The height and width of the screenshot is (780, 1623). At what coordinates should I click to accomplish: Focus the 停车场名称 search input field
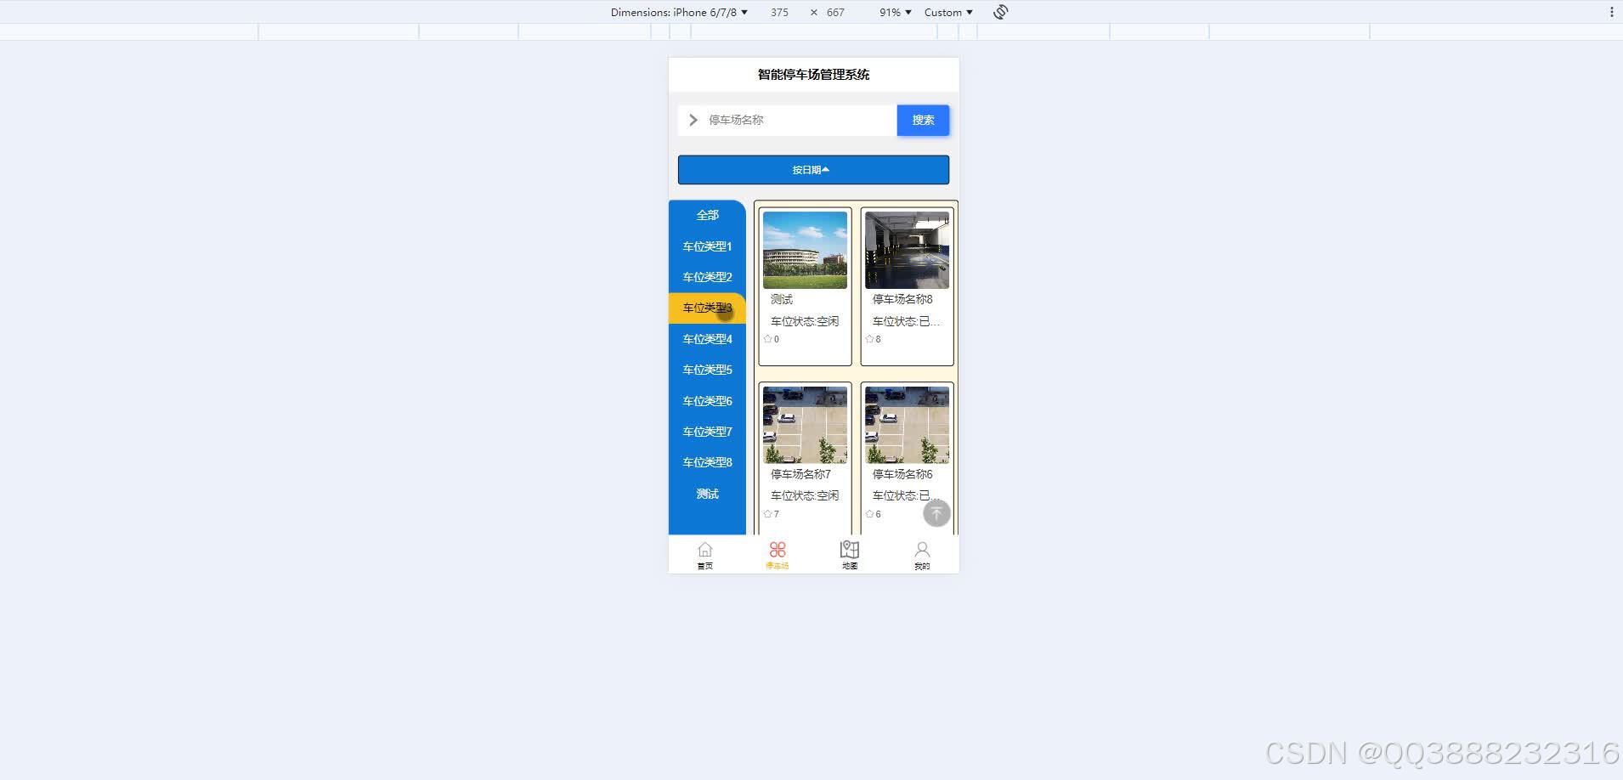(799, 120)
